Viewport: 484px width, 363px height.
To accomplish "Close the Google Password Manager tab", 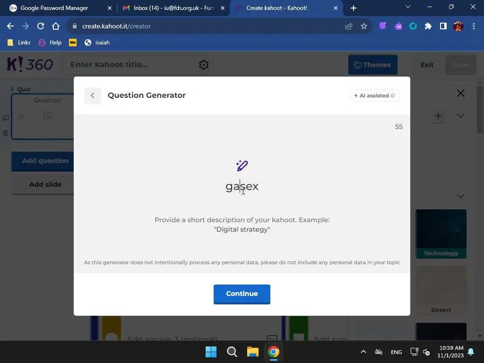I will [x=110, y=8].
